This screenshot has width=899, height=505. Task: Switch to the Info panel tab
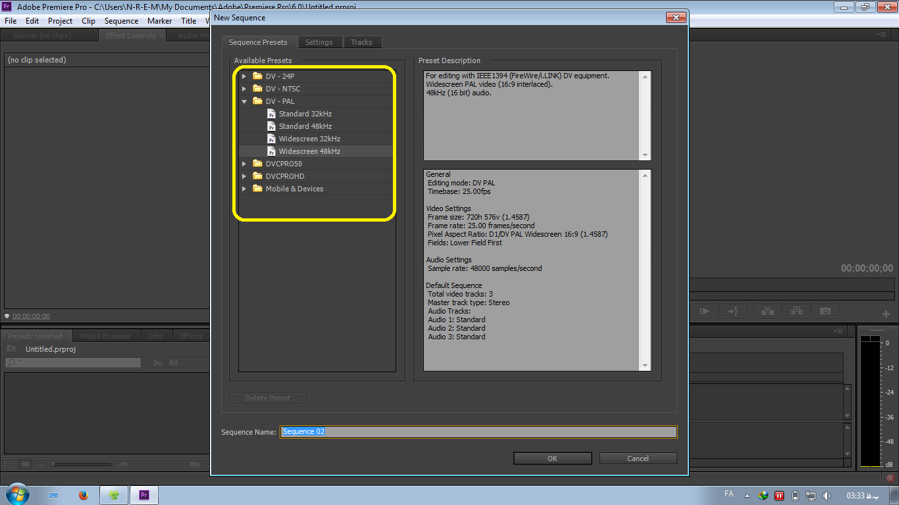(155, 336)
